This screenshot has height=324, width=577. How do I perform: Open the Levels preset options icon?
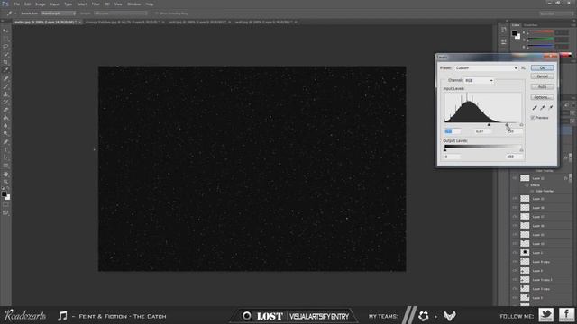click(x=523, y=68)
